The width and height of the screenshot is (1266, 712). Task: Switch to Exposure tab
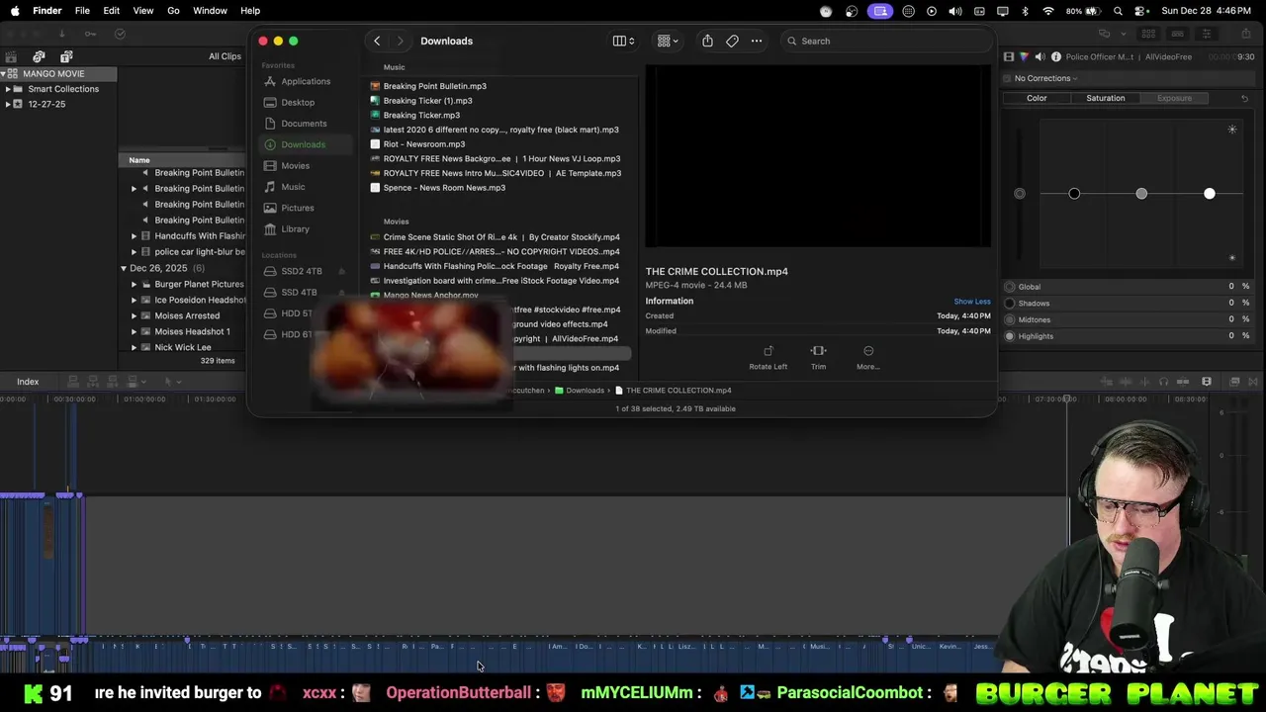coord(1174,98)
